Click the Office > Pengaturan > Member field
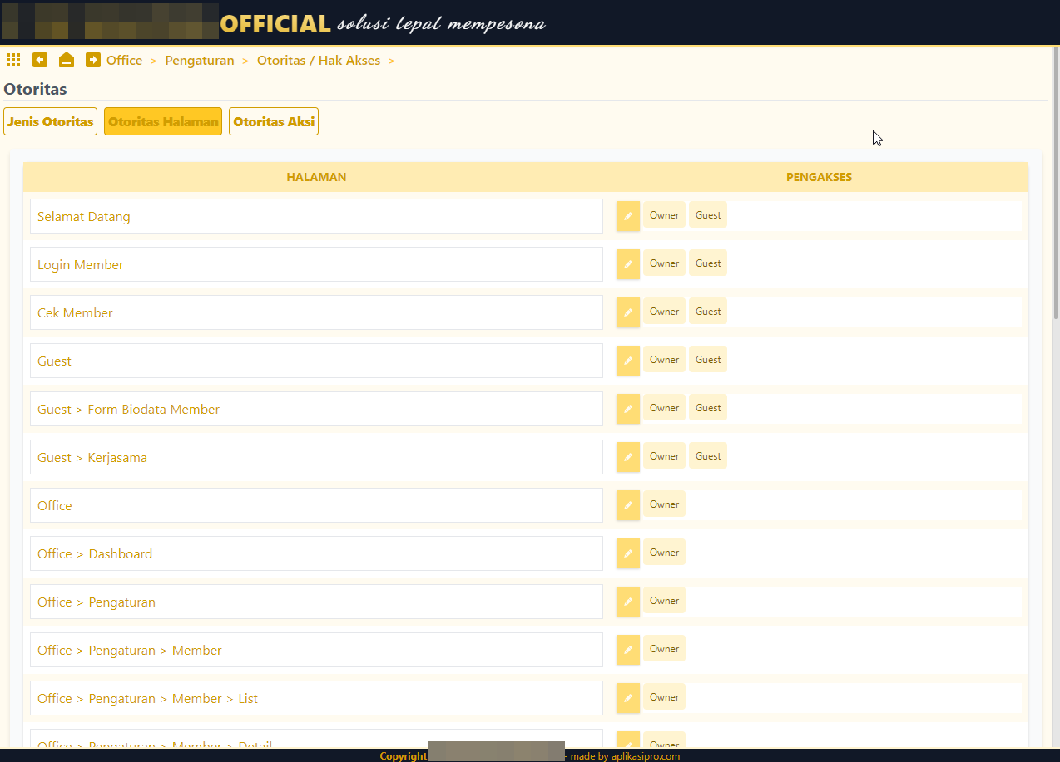 (316, 650)
